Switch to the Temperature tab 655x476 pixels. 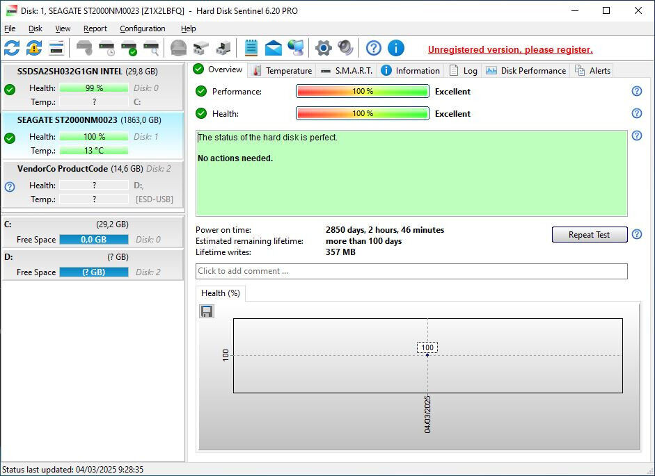tap(282, 70)
